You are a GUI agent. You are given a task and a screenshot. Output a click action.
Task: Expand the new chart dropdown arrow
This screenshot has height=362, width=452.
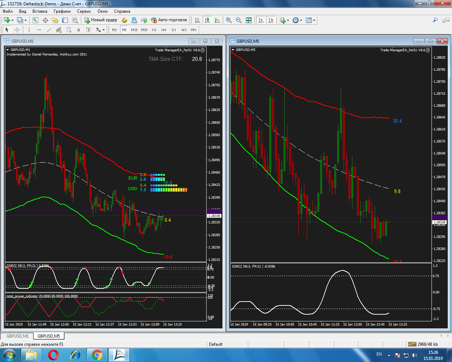(12, 20)
